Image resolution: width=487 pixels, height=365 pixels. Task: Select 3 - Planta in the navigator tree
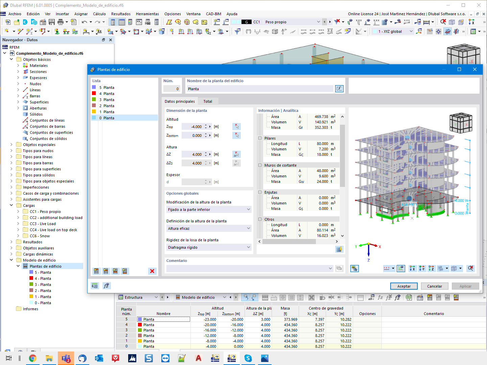click(43, 285)
